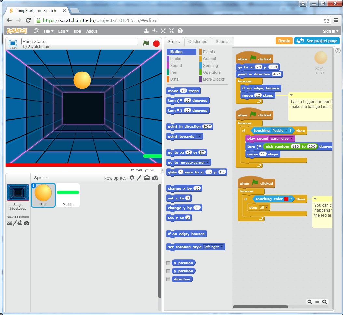Switch to the Sounds tab
Image resolution: width=343 pixels, height=315 pixels.
[x=223, y=42]
